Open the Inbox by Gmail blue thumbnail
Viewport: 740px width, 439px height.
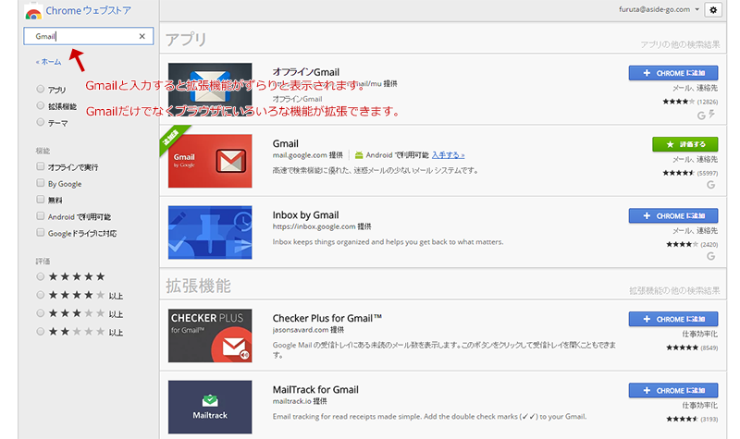coord(210,232)
